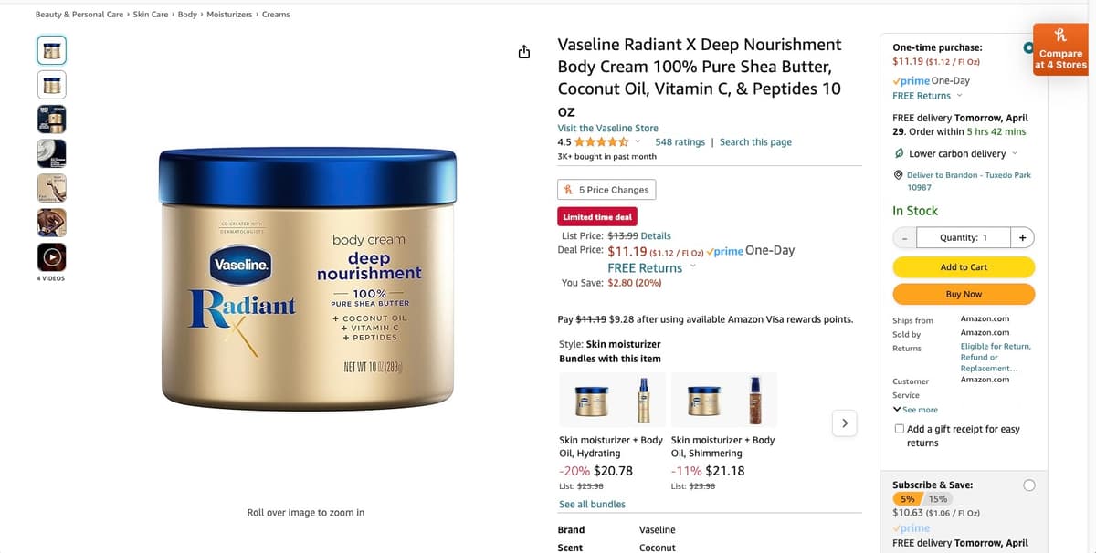Visit the Vaseline Store link
This screenshot has height=553, width=1096.
(607, 128)
